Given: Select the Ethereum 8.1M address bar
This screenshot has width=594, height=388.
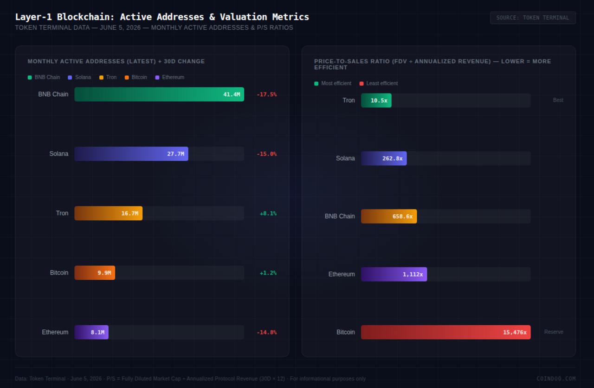Looking at the screenshot, I should coord(91,332).
